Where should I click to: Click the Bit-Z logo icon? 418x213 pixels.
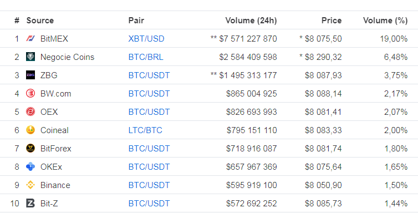click(30, 204)
